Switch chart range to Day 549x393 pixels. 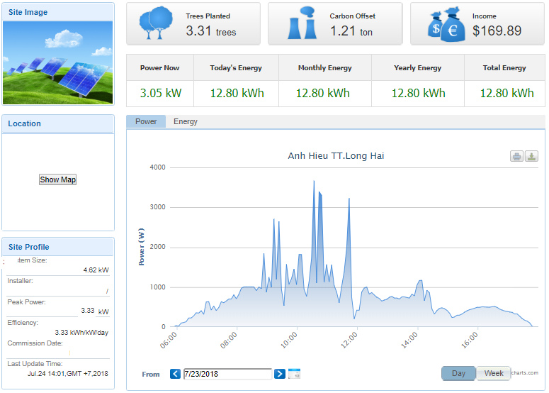[x=458, y=373]
